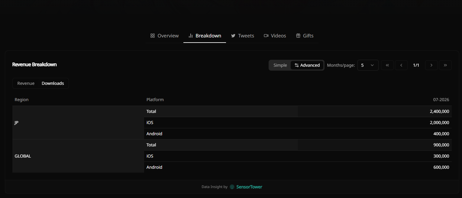462x198 pixels.
Task: Select the Breakdown tab
Action: (205, 36)
